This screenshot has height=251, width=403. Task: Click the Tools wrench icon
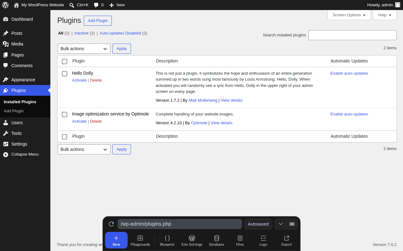[6, 133]
